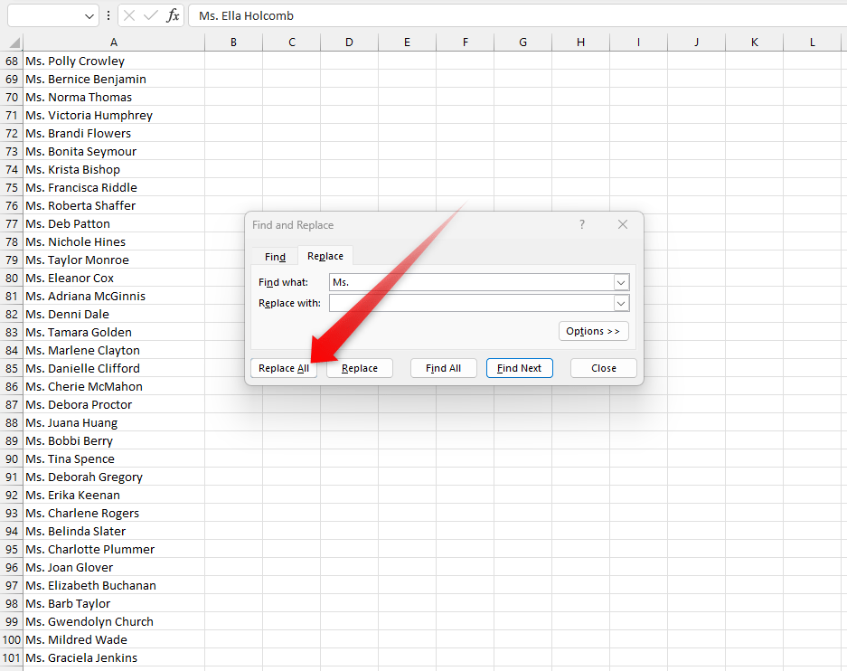847x671 pixels.
Task: Open the Replace with dropdown list
Action: point(621,303)
